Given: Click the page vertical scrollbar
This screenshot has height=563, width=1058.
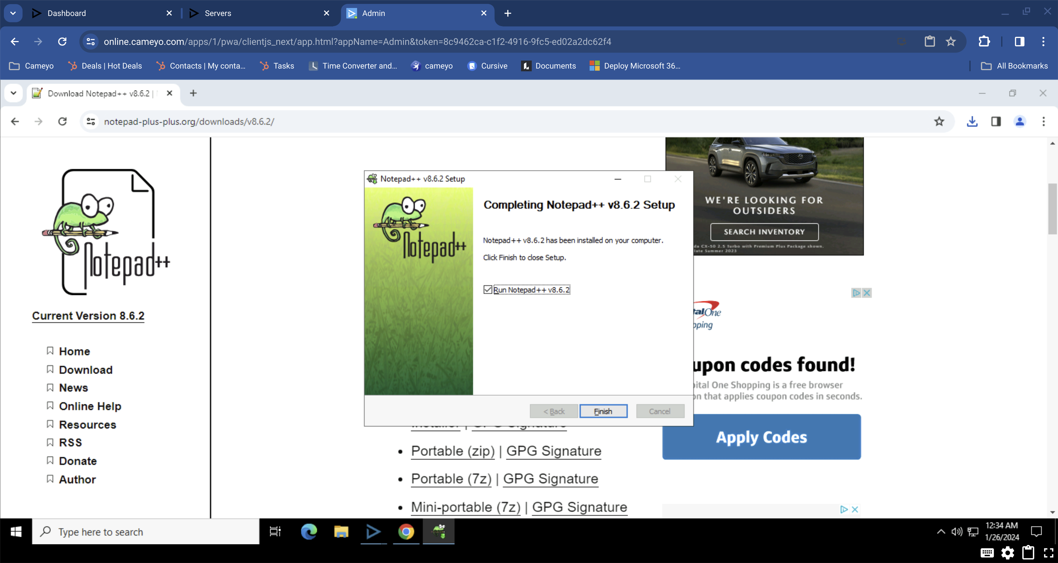Looking at the screenshot, I should (x=1052, y=208).
